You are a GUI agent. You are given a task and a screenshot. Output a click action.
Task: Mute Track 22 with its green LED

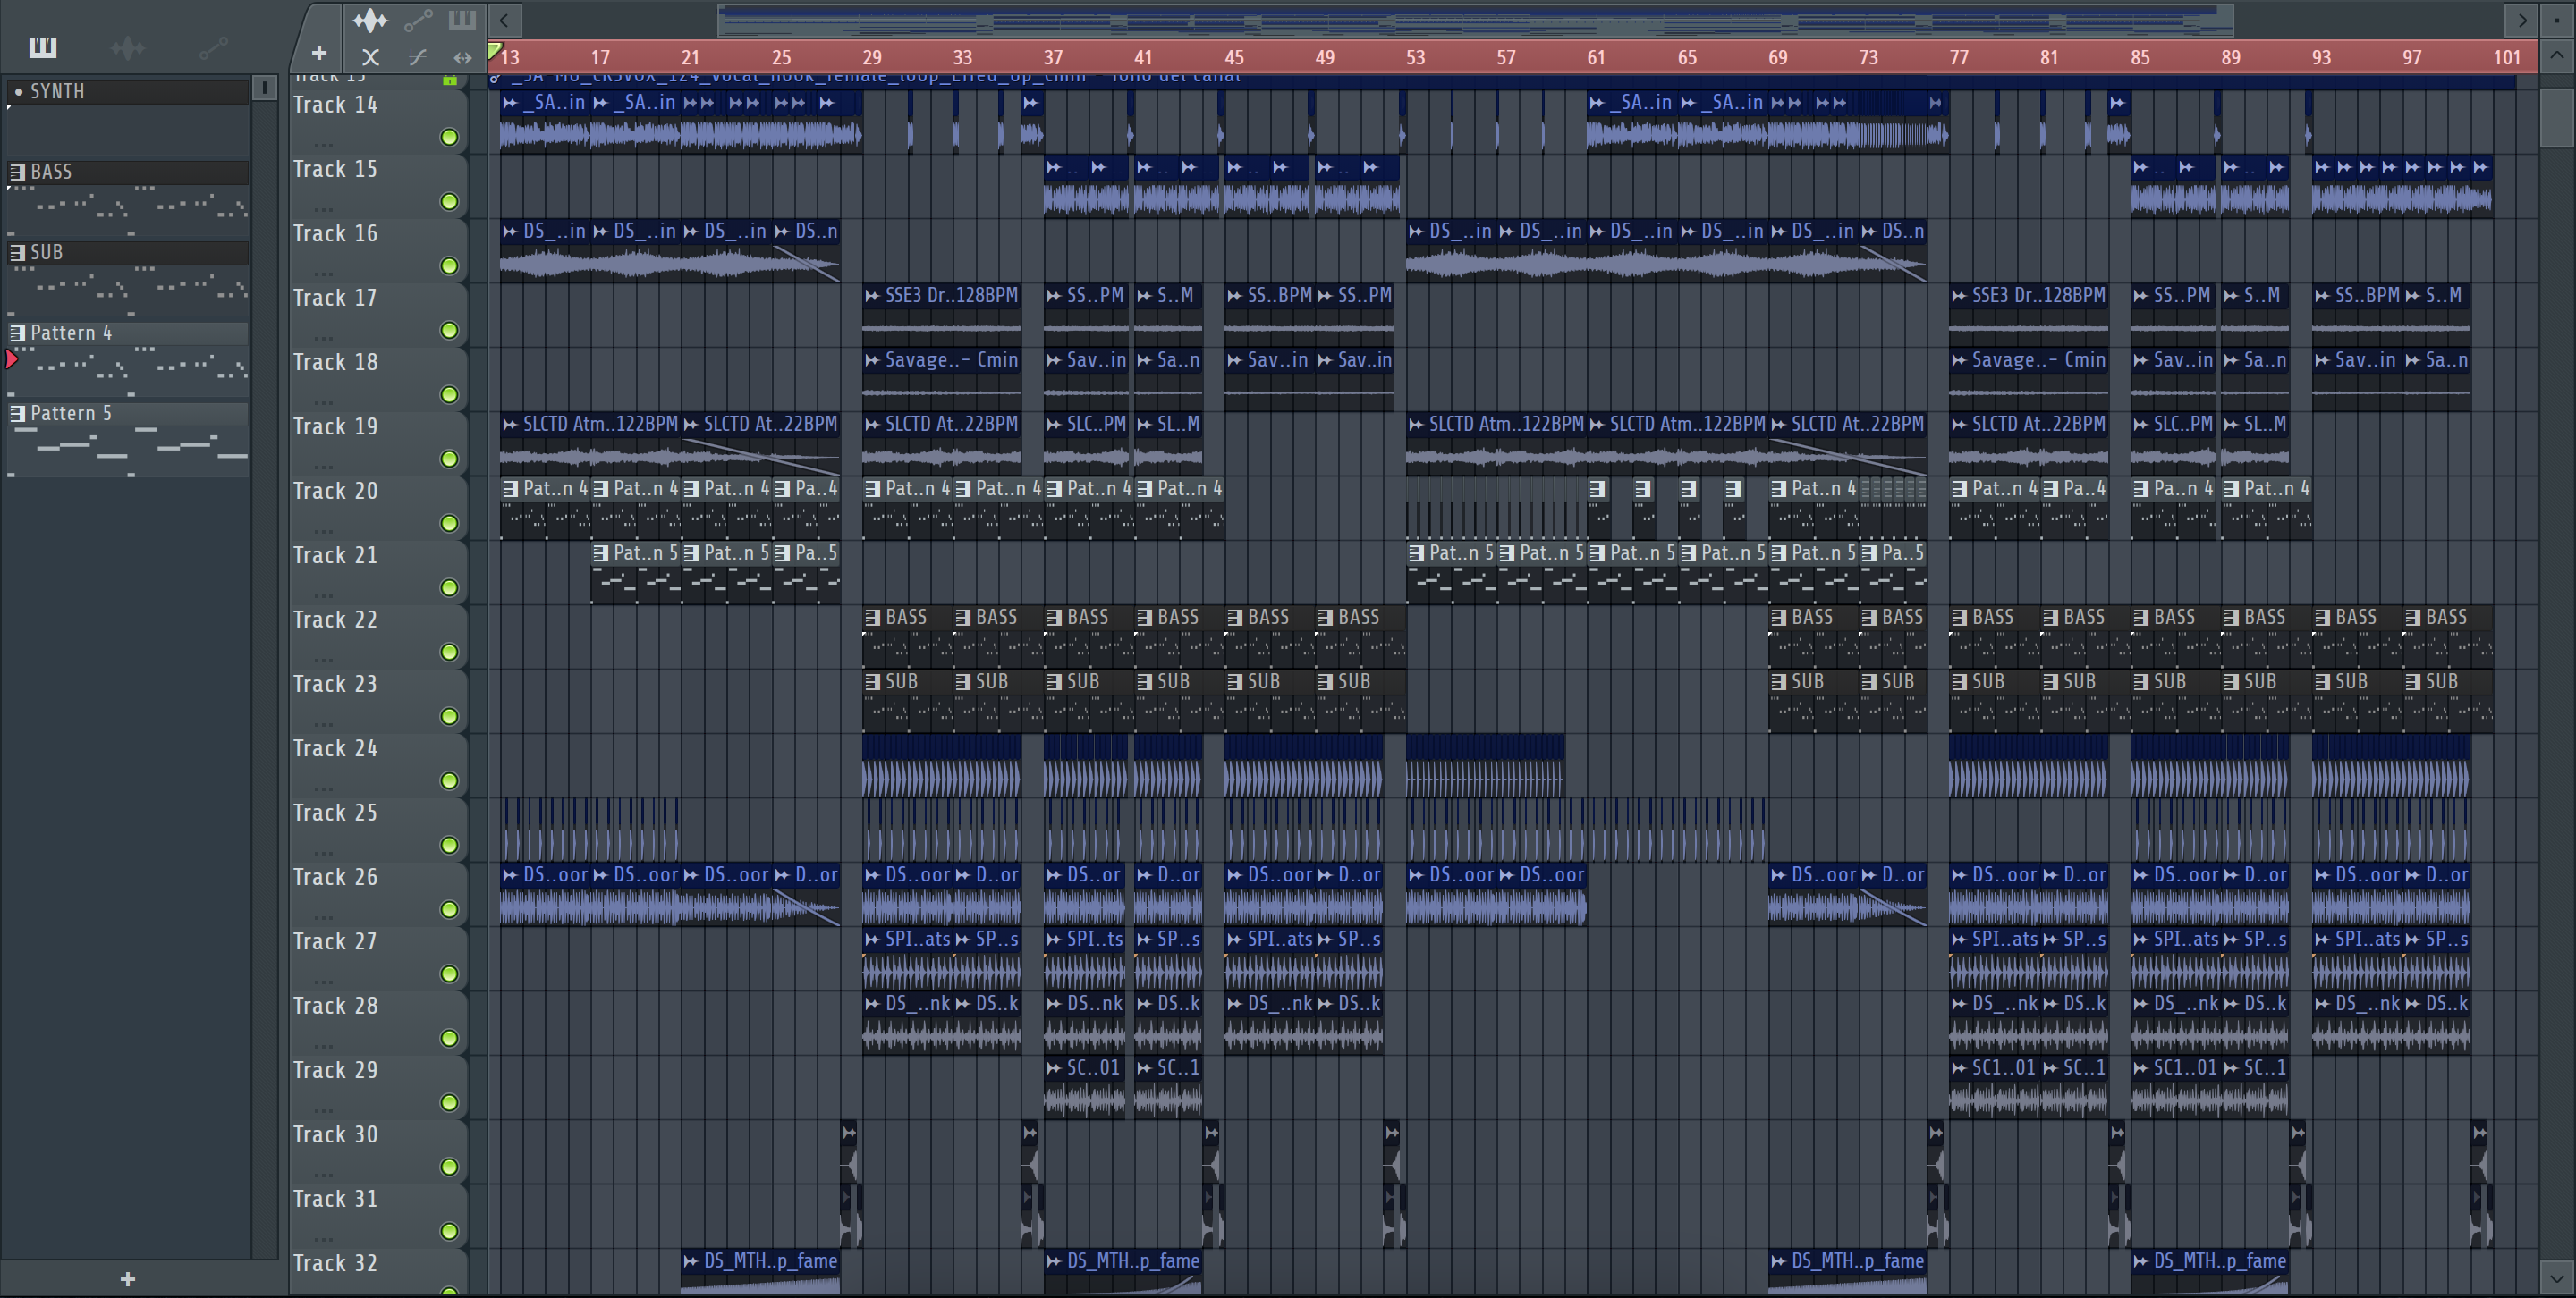point(450,653)
